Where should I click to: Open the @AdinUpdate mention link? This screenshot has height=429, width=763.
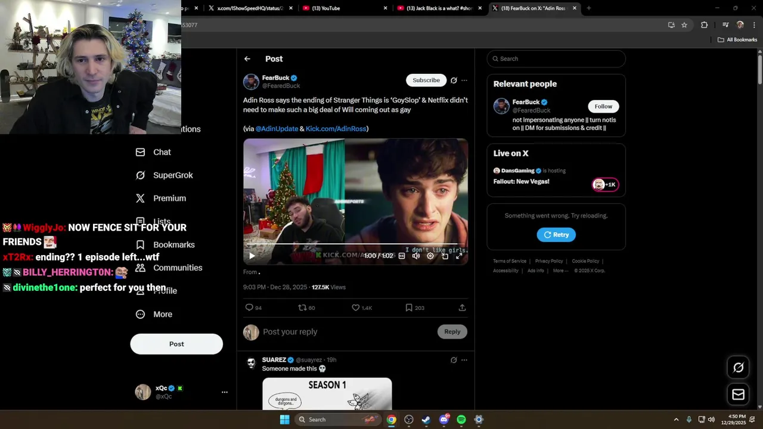pyautogui.click(x=277, y=129)
